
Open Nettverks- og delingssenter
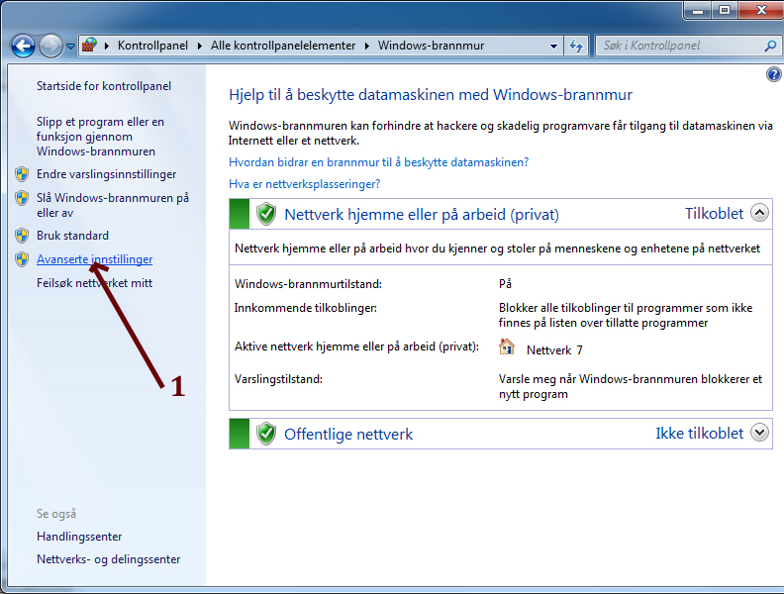tap(109, 559)
